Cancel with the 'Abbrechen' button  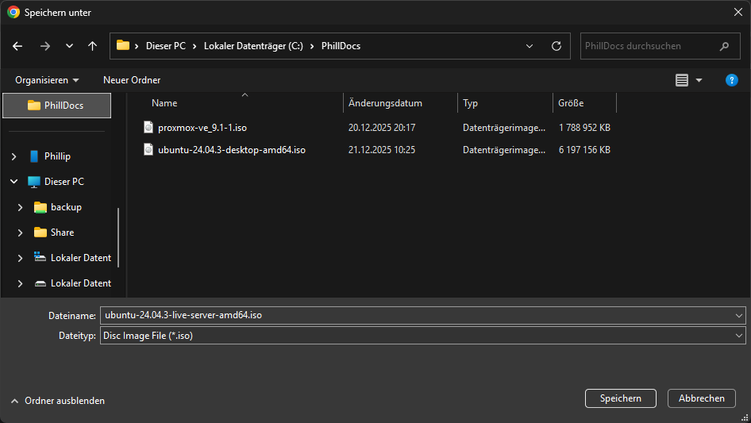[x=701, y=398]
